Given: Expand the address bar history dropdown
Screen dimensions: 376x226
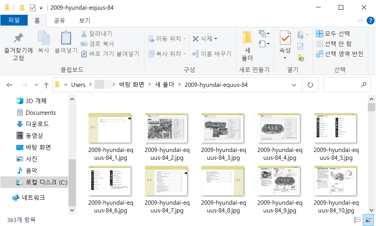Looking at the screenshot, I should click(294, 85).
